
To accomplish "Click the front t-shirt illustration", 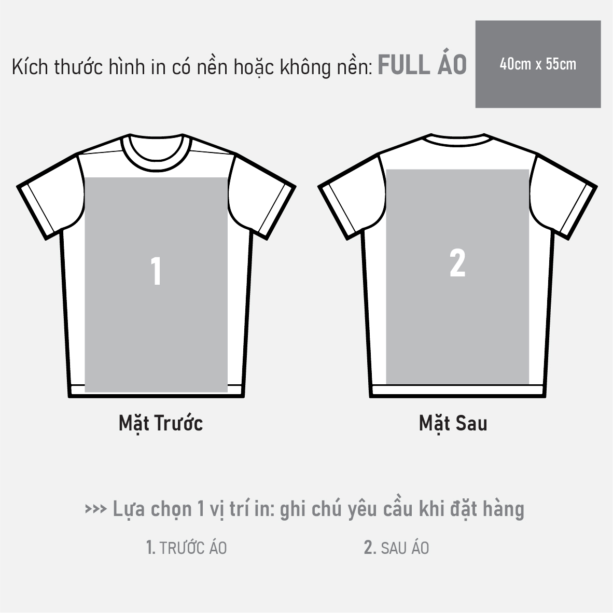I will (x=157, y=266).
